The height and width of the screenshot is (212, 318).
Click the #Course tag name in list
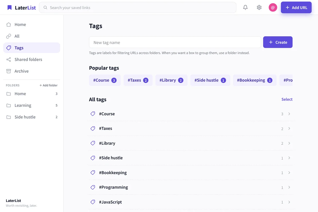tap(107, 114)
